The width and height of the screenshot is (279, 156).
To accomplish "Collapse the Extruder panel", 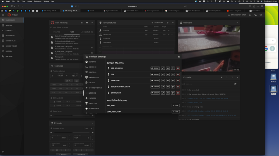I will [x=92, y=123].
